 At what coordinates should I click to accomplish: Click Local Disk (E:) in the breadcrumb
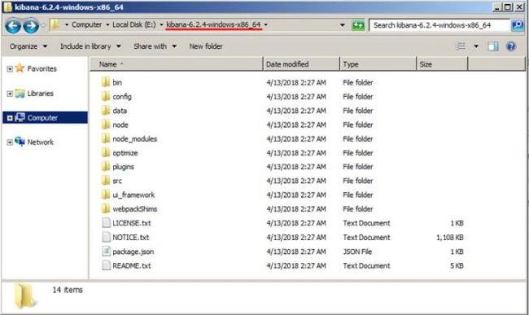(x=134, y=24)
